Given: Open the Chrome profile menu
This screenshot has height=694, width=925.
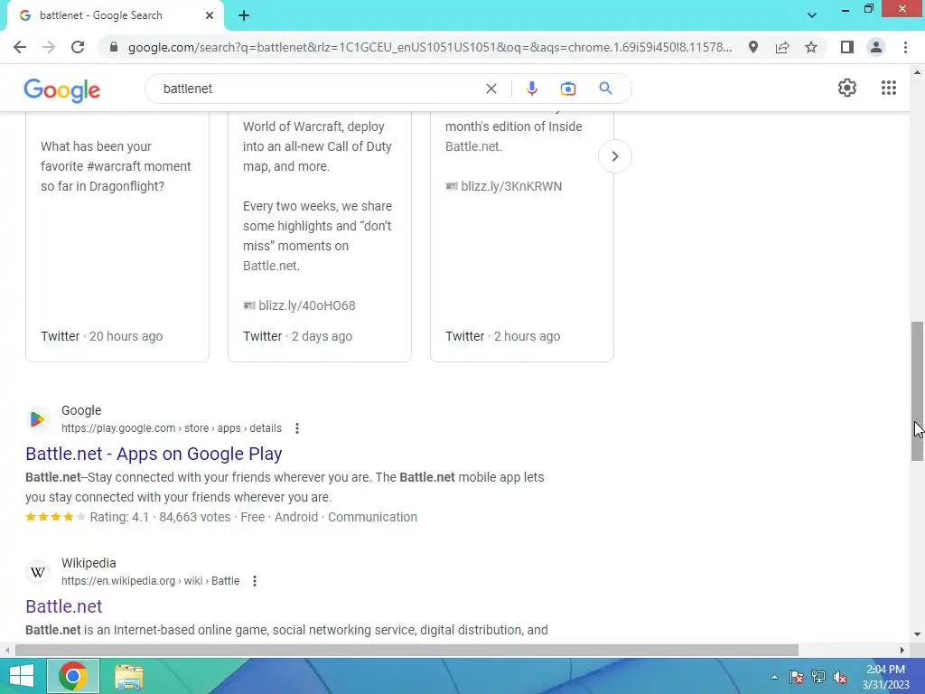Looking at the screenshot, I should point(876,47).
